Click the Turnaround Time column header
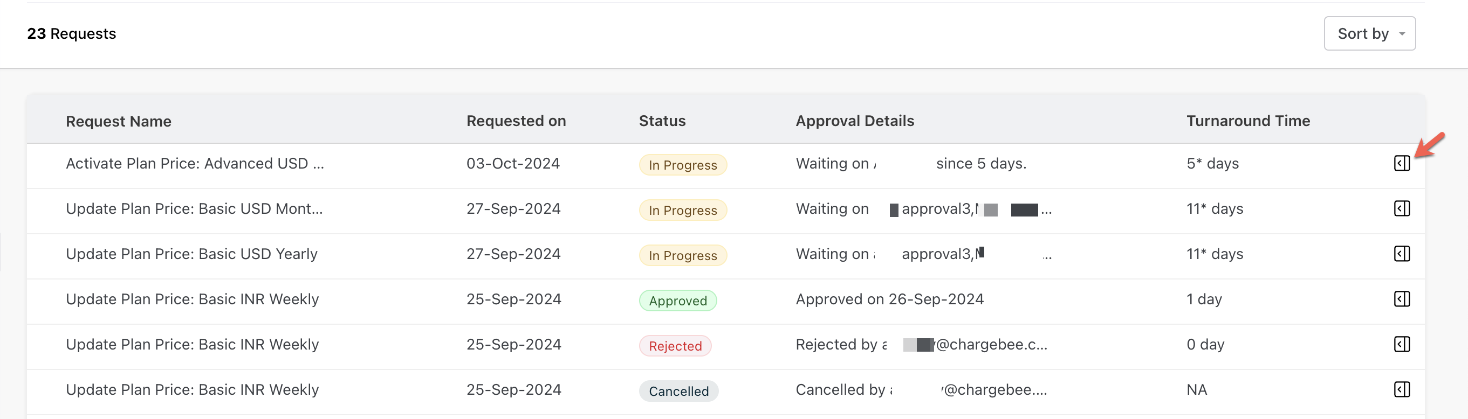 point(1247,121)
